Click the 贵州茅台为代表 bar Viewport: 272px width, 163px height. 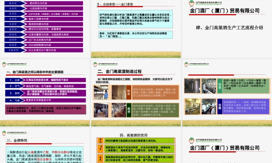[54, 3]
